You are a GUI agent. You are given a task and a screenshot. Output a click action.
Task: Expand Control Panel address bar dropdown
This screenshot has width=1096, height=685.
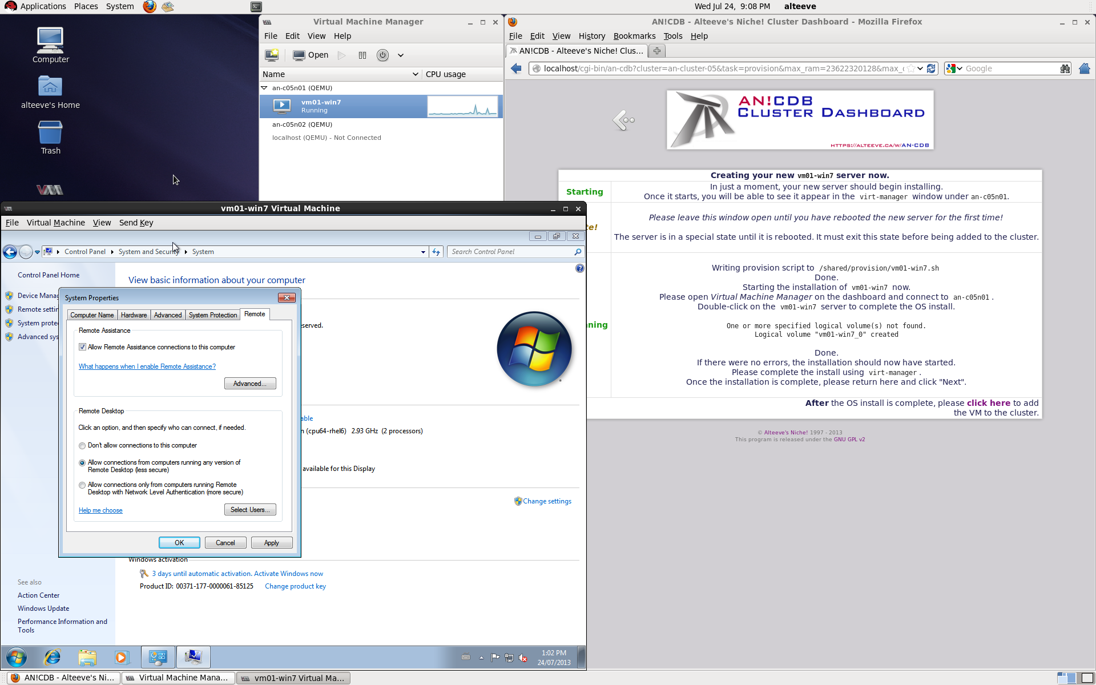(423, 252)
